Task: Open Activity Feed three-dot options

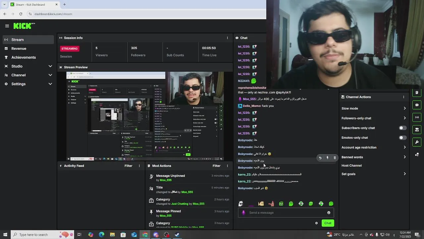Action: (x=139, y=166)
